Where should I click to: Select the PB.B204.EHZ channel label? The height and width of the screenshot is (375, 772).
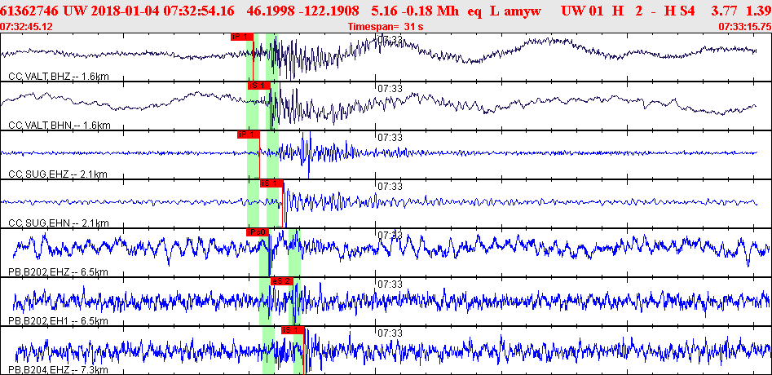tap(57, 370)
